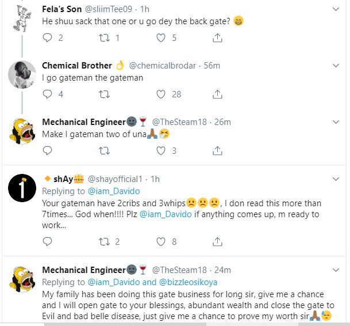Reply to Fela's Son tweet
The image size is (350, 326).
pos(47,38)
